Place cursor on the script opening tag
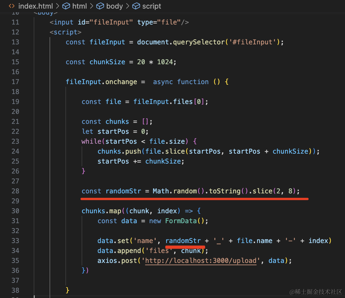 [65, 32]
